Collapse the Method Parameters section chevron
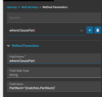This screenshot has height=97, width=102. tap(8, 46)
